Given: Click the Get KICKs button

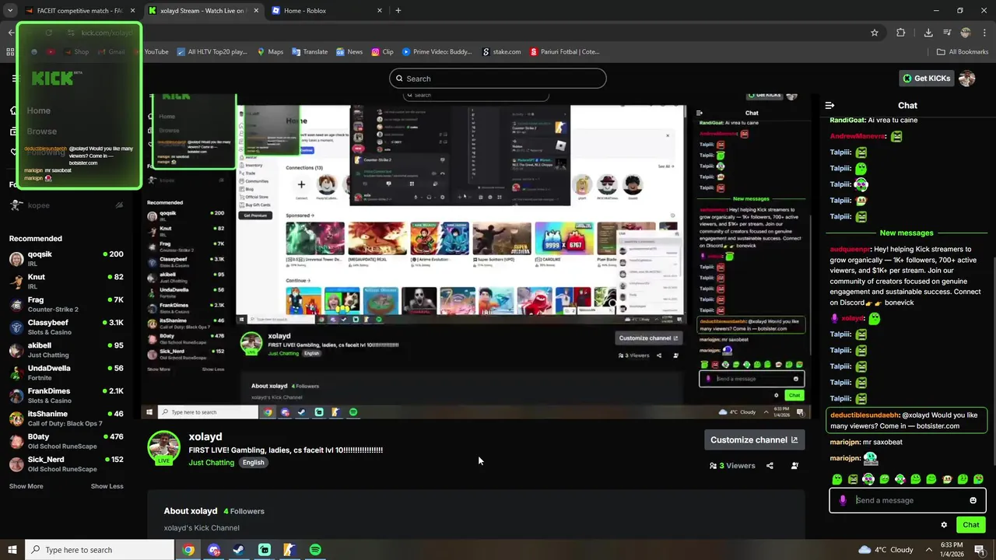Looking at the screenshot, I should click(926, 79).
